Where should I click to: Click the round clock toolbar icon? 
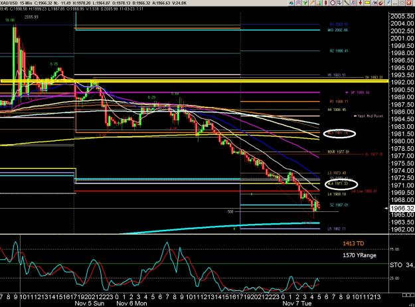pos(333,3)
